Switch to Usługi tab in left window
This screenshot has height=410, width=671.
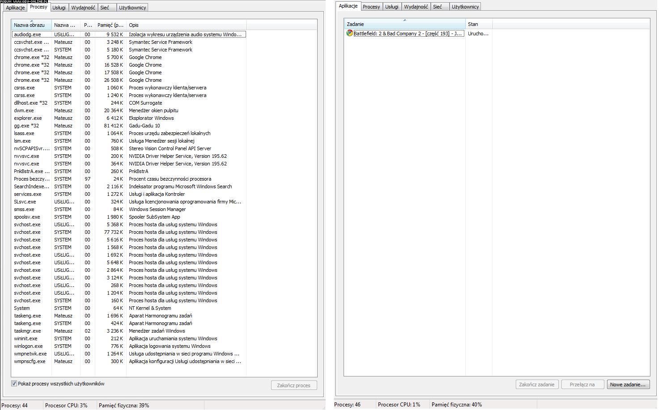[x=59, y=8]
